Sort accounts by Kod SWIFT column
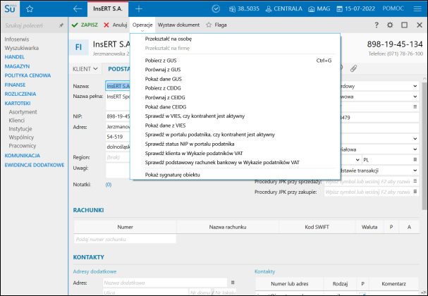Viewport: 428px width, 296px height. click(317, 227)
